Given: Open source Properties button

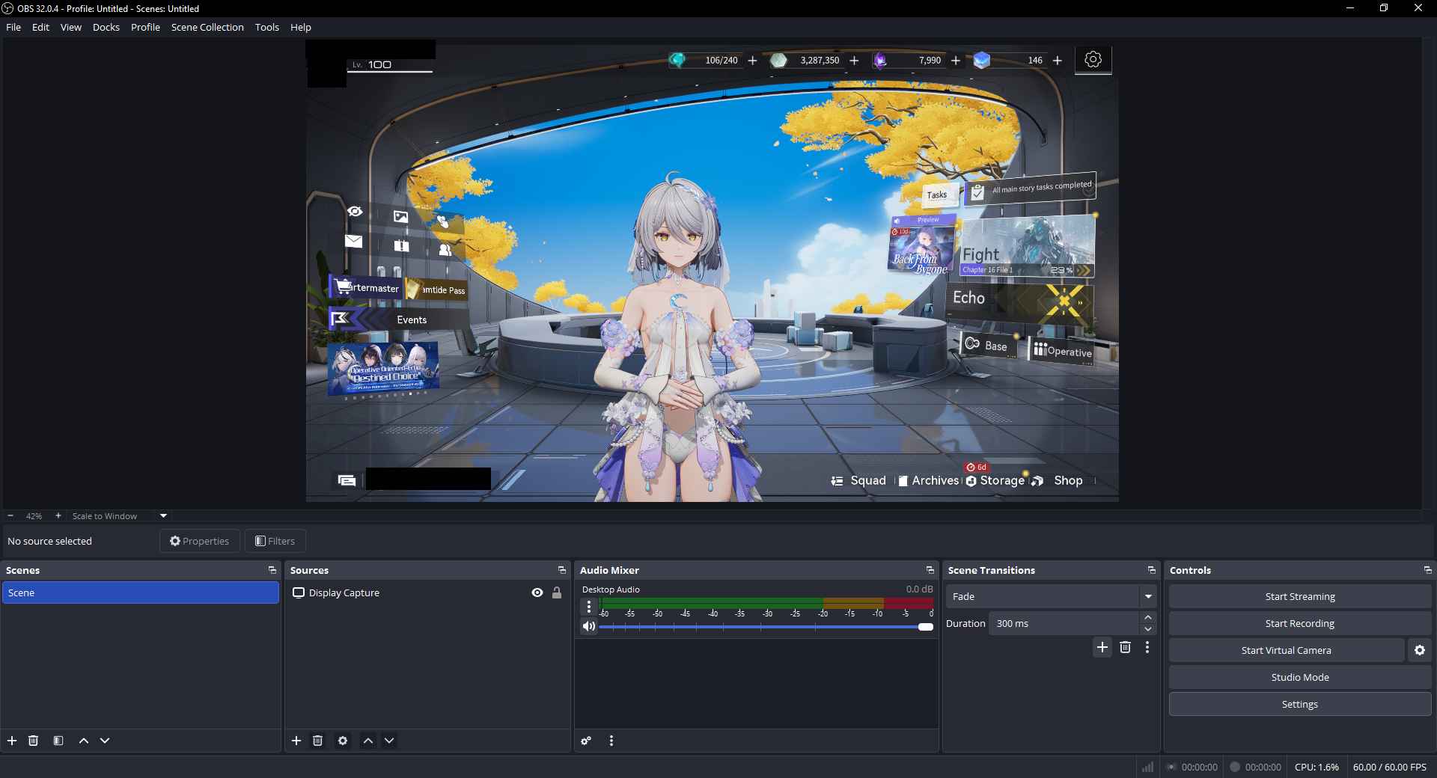Looking at the screenshot, I should pos(199,541).
